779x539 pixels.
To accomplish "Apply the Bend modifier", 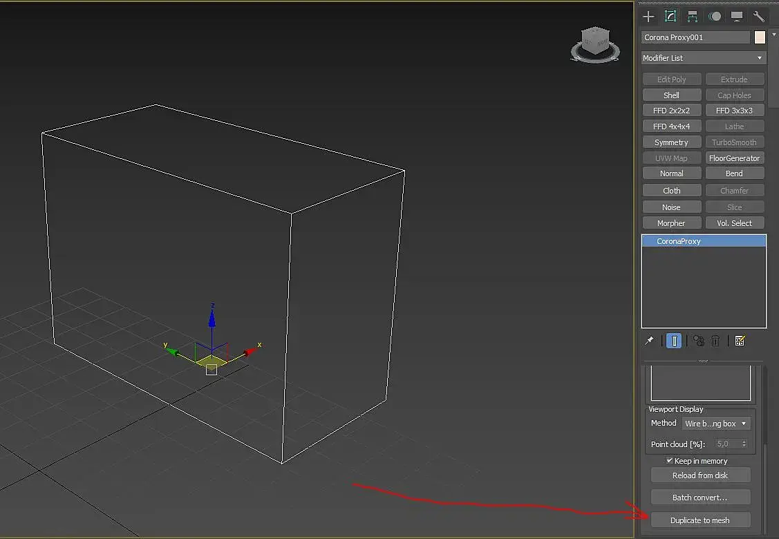I will pyautogui.click(x=734, y=173).
